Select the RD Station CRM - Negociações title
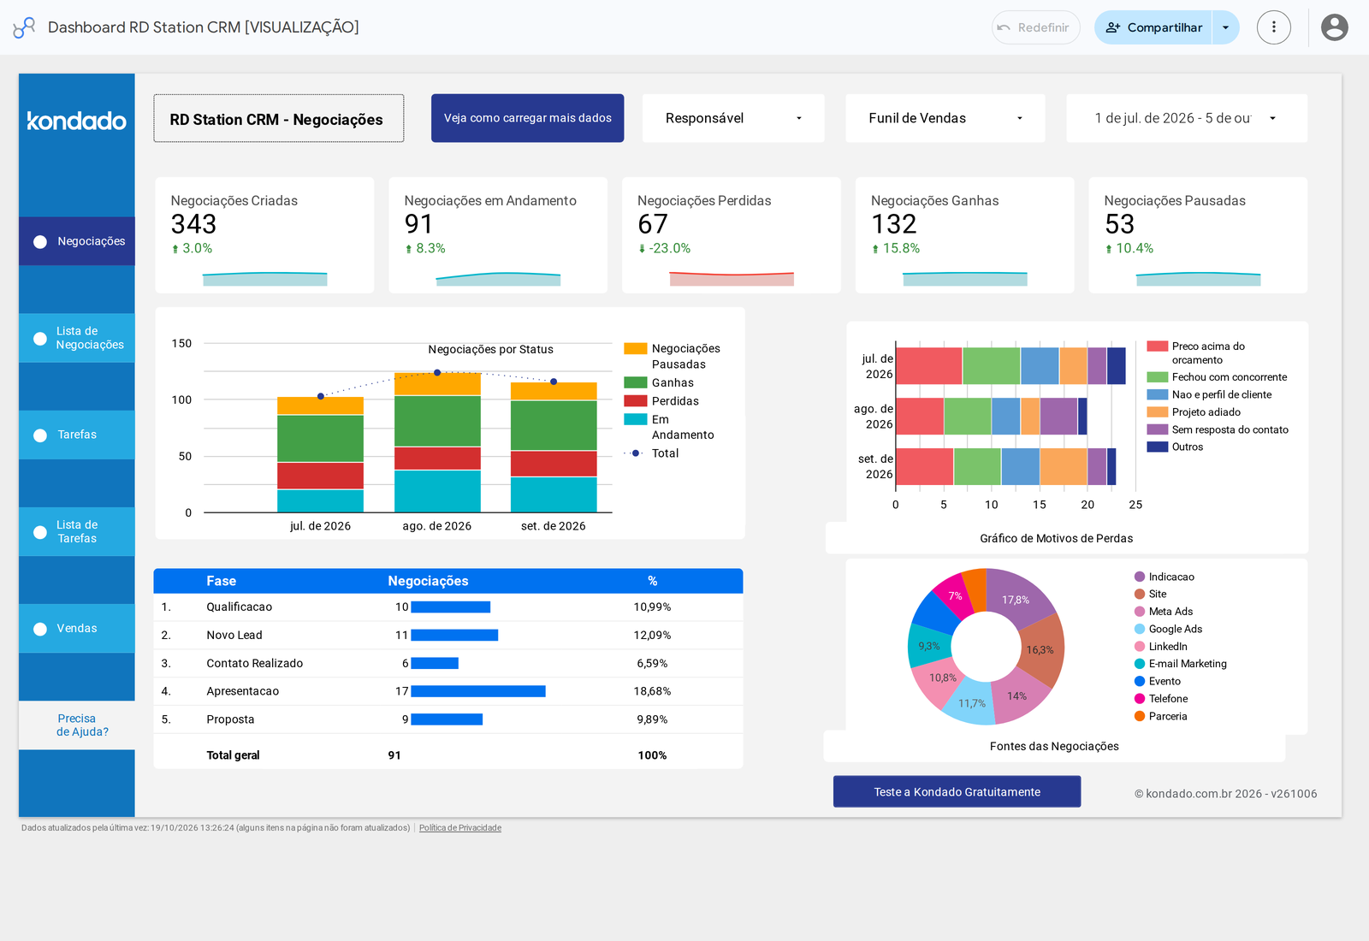 point(278,118)
